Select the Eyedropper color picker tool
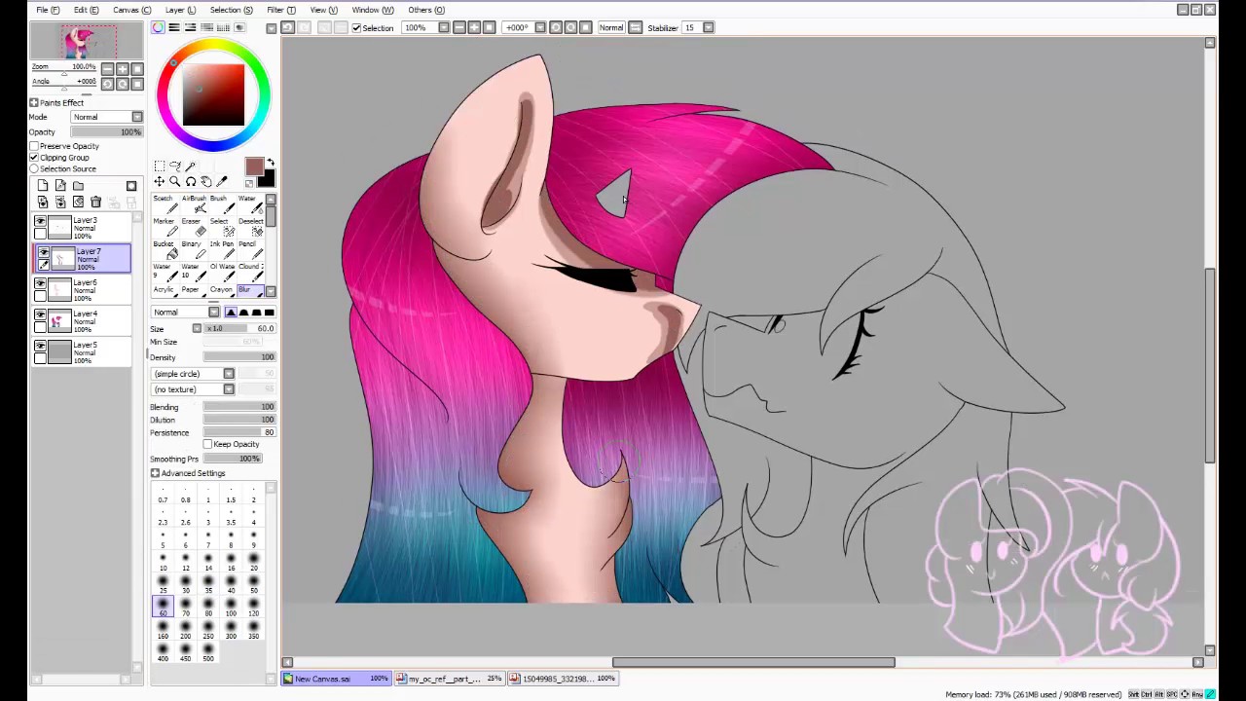The image size is (1246, 701). click(222, 181)
